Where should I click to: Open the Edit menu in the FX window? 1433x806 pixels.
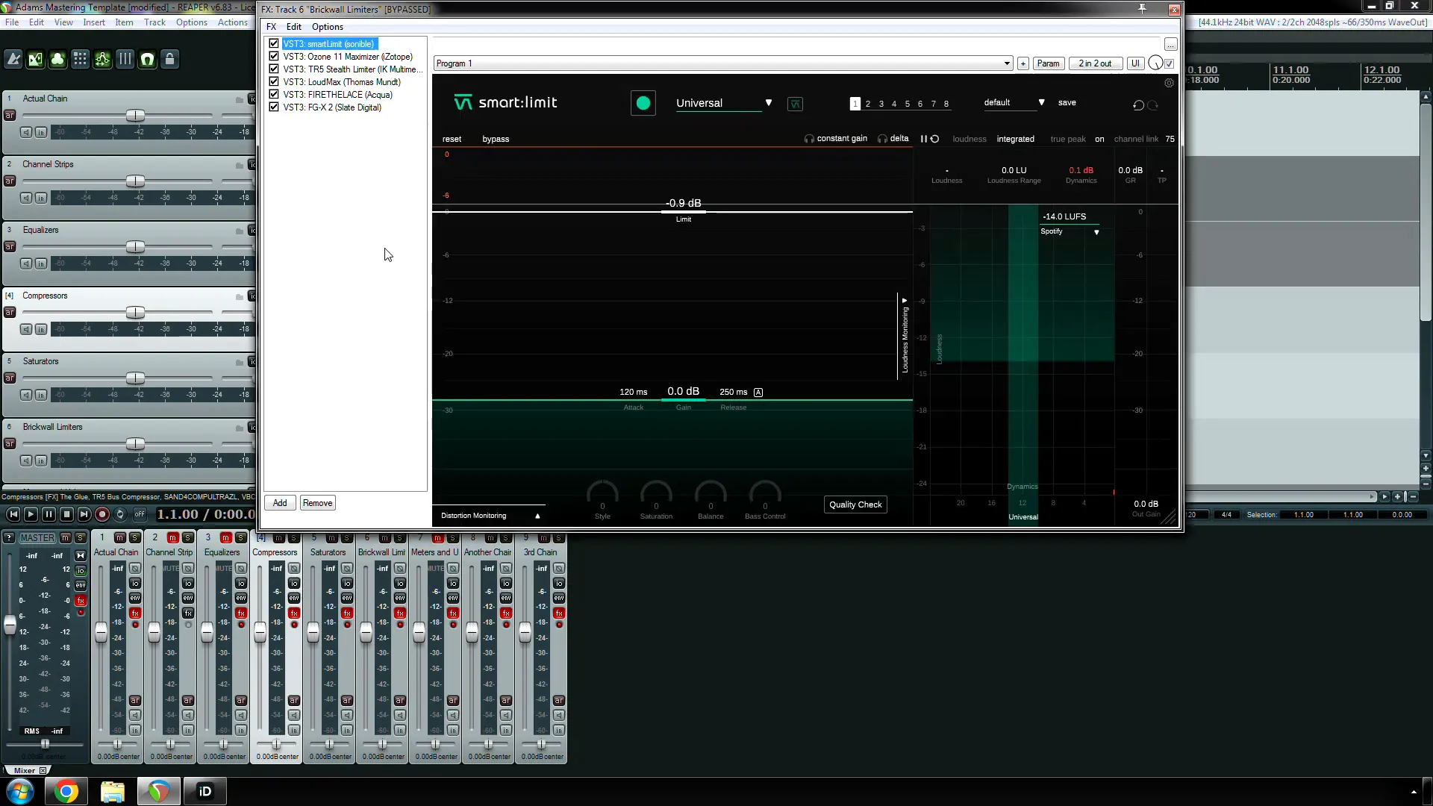[x=294, y=27]
